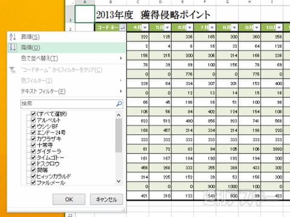Viewport: 290px width, 217px height.
Task: Select the cell with value 1000
Action: [x=227, y=186]
